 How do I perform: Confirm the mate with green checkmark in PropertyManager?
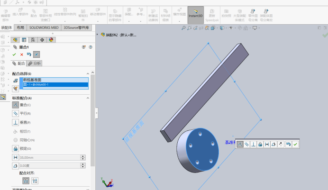pyautogui.click(x=14, y=54)
